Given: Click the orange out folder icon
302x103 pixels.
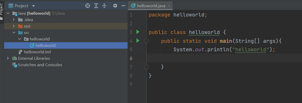Looking at the screenshot, I should coord(20,26).
